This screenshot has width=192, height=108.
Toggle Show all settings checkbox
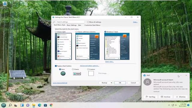point(88,22)
